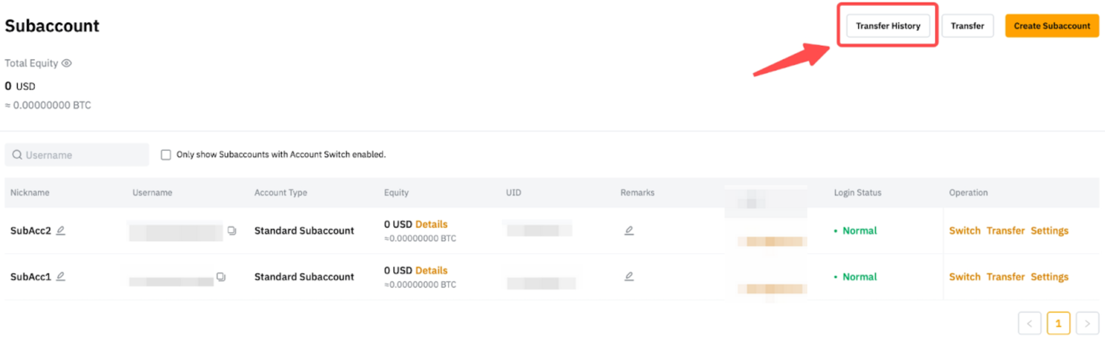Screen dimensions: 1105x337
Task: Open Transfer History
Action: pos(888,26)
